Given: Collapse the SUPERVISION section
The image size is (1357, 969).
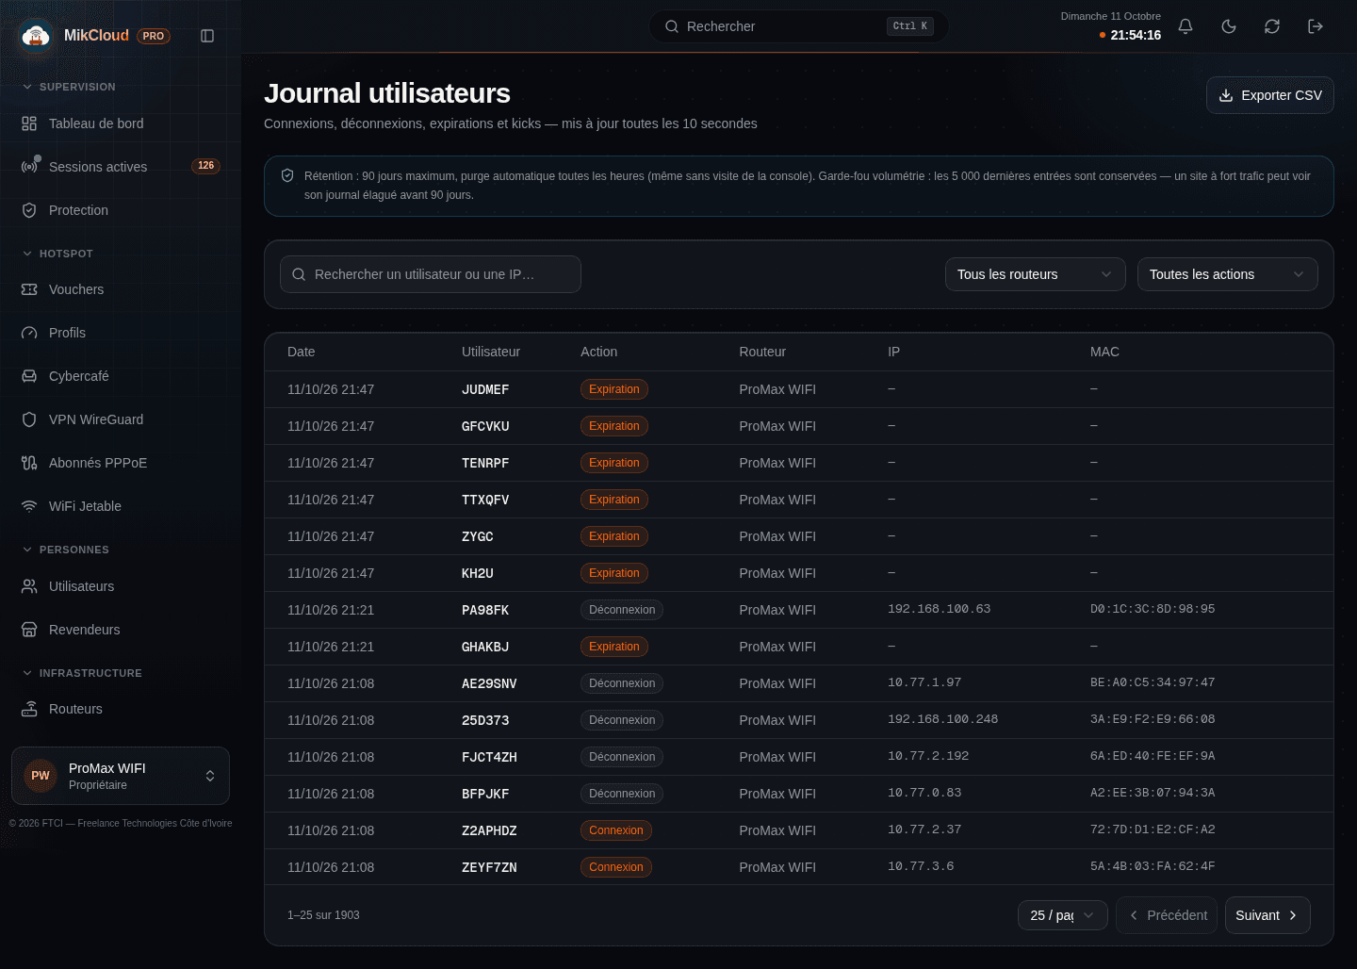Looking at the screenshot, I should point(69,87).
